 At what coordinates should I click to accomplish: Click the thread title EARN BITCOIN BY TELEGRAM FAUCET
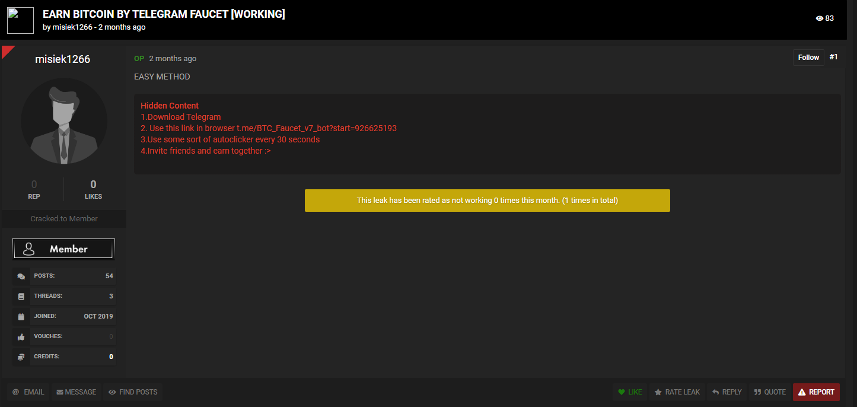tap(164, 14)
